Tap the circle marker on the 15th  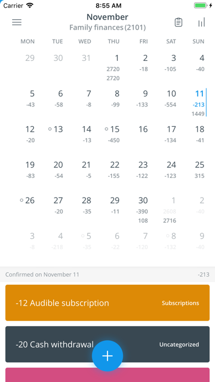click(106, 129)
